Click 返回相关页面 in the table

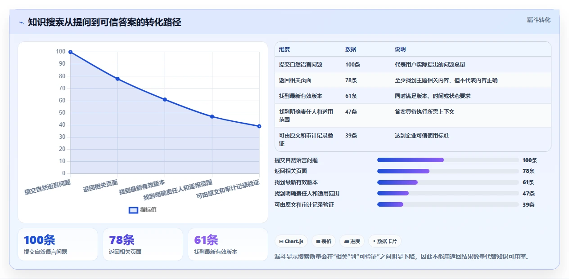tap(295, 80)
